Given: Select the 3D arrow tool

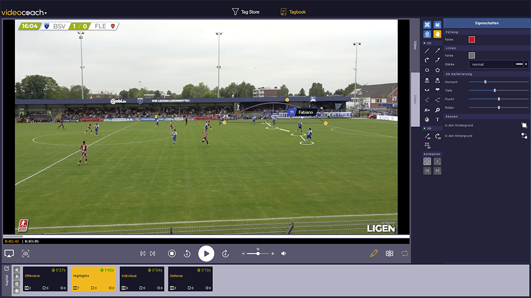Looking at the screenshot, I should pos(428,136).
